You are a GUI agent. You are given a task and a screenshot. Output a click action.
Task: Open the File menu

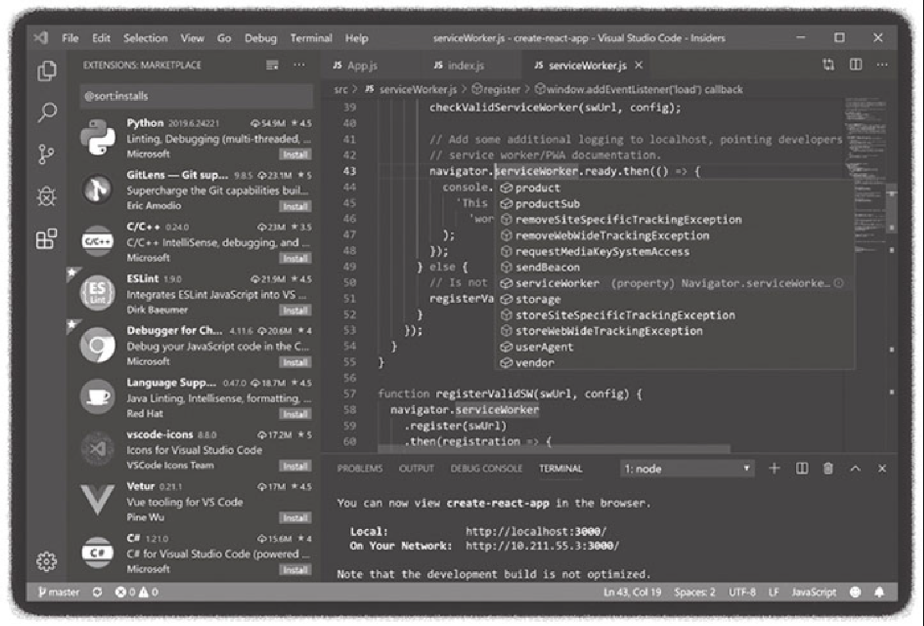[70, 39]
